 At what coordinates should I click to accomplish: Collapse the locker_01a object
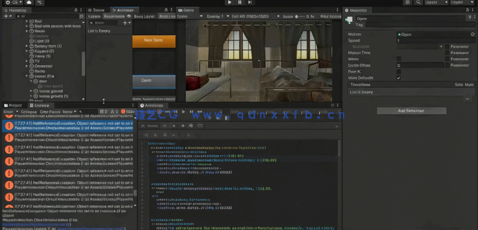[27, 76]
